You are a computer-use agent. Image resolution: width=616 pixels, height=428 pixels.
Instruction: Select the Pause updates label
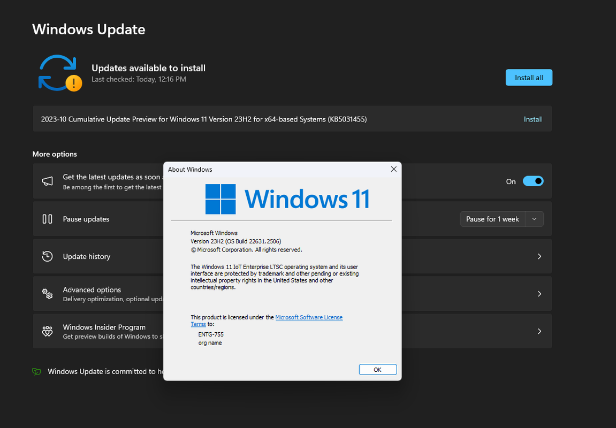pos(86,219)
